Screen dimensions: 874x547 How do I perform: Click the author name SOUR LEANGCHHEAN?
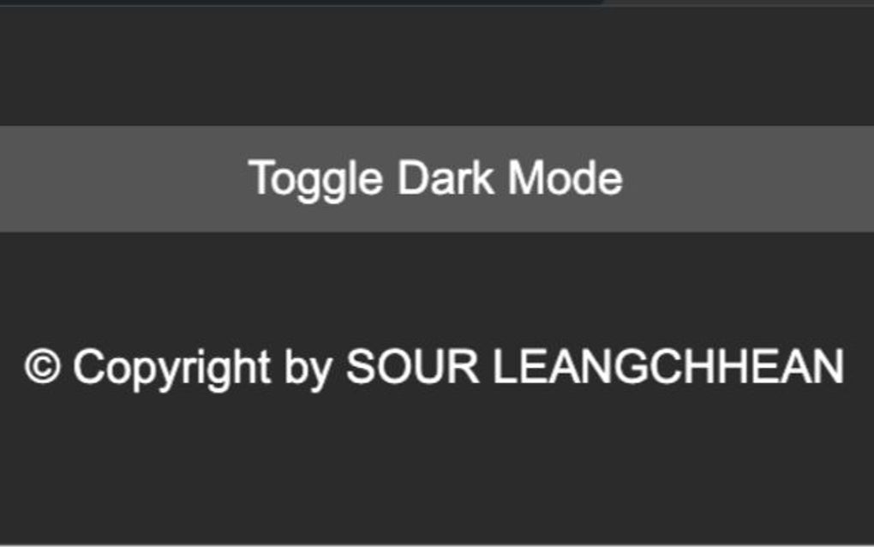pyautogui.click(x=596, y=369)
